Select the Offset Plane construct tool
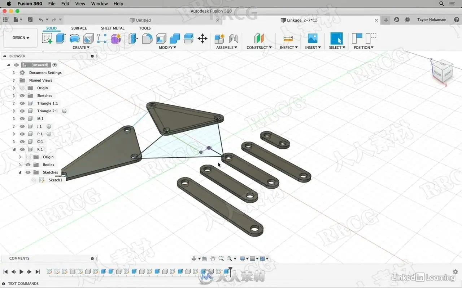The height and width of the screenshot is (288, 462). pyautogui.click(x=259, y=38)
